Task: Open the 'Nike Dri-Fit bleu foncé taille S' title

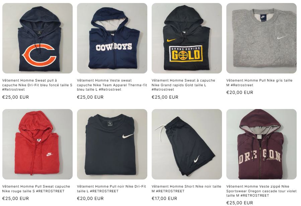Action: click(37, 85)
